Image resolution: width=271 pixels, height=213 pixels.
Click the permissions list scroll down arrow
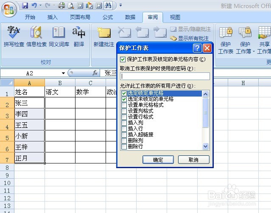(x=205, y=147)
